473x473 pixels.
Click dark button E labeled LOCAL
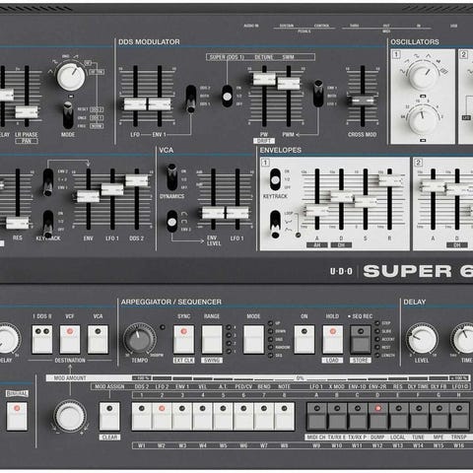click(x=398, y=416)
